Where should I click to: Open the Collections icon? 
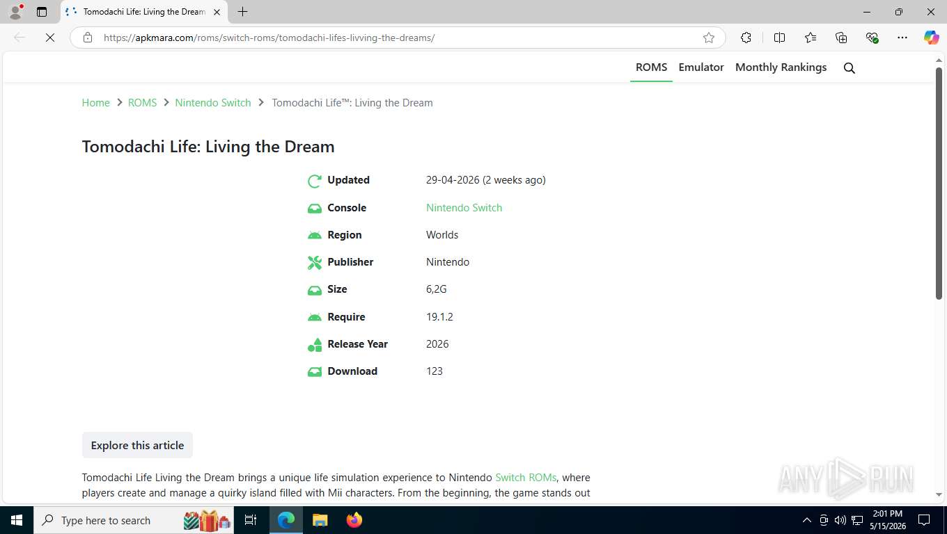coord(841,38)
